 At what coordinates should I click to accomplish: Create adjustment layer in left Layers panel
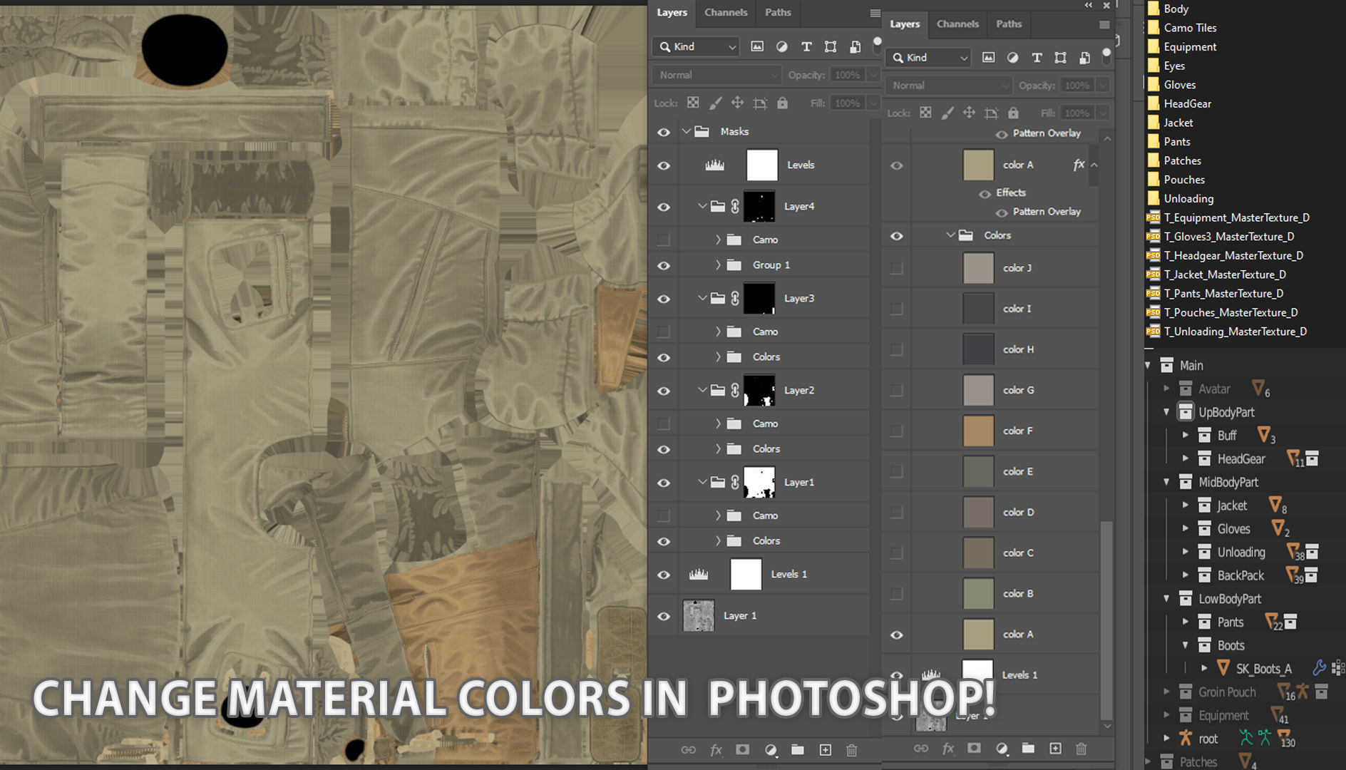coord(771,749)
